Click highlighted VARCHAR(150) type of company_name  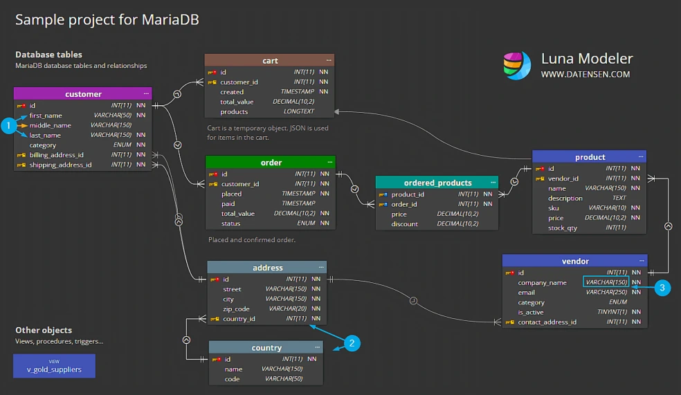coord(606,283)
